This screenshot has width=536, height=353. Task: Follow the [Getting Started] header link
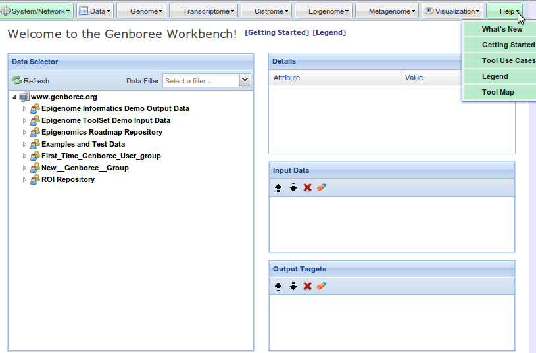276,33
